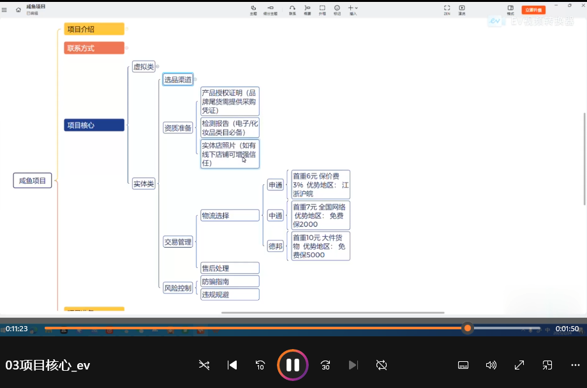Click the 概要 summary toolbar icon
587x388 pixels.
tap(308, 10)
